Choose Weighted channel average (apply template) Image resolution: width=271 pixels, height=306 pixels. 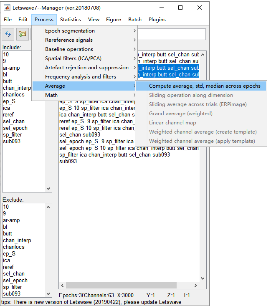point(201,141)
